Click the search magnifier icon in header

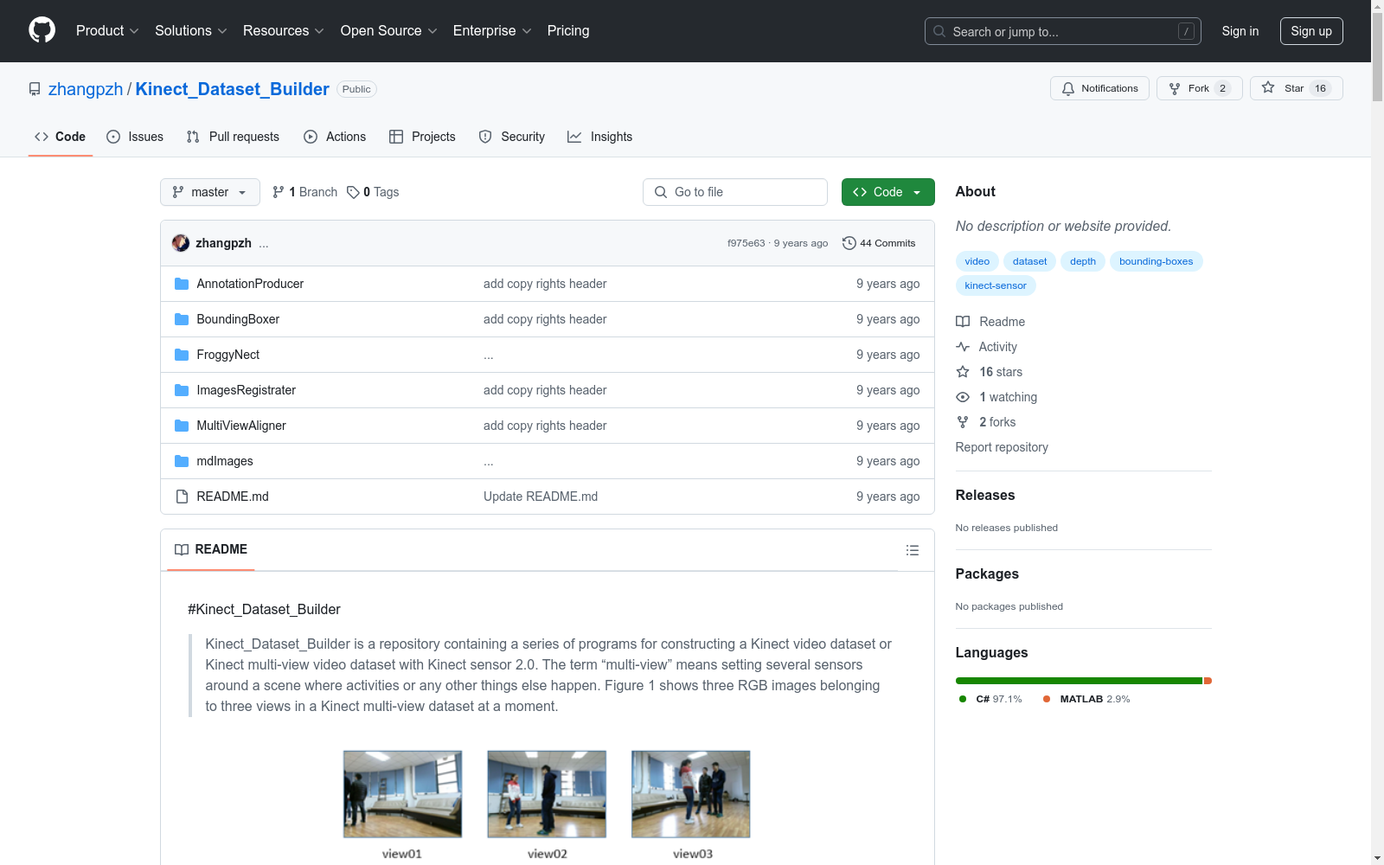click(x=939, y=31)
